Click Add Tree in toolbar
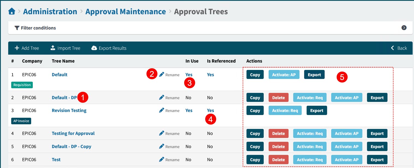414x168 pixels. coord(27,48)
